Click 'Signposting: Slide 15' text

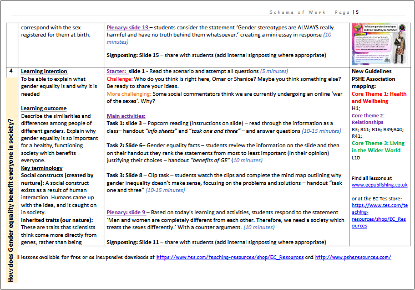click(133, 55)
